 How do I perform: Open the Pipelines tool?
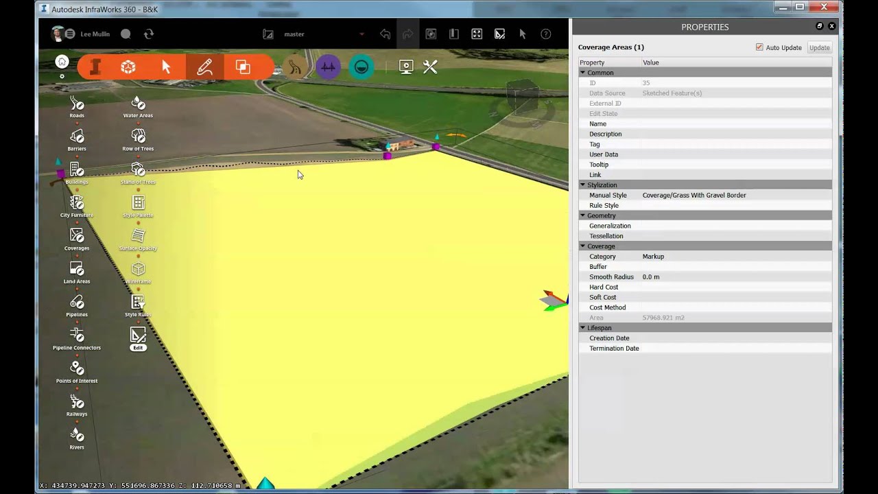tap(77, 302)
